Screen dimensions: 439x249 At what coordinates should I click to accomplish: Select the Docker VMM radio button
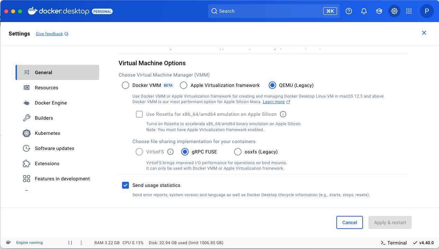coord(125,85)
